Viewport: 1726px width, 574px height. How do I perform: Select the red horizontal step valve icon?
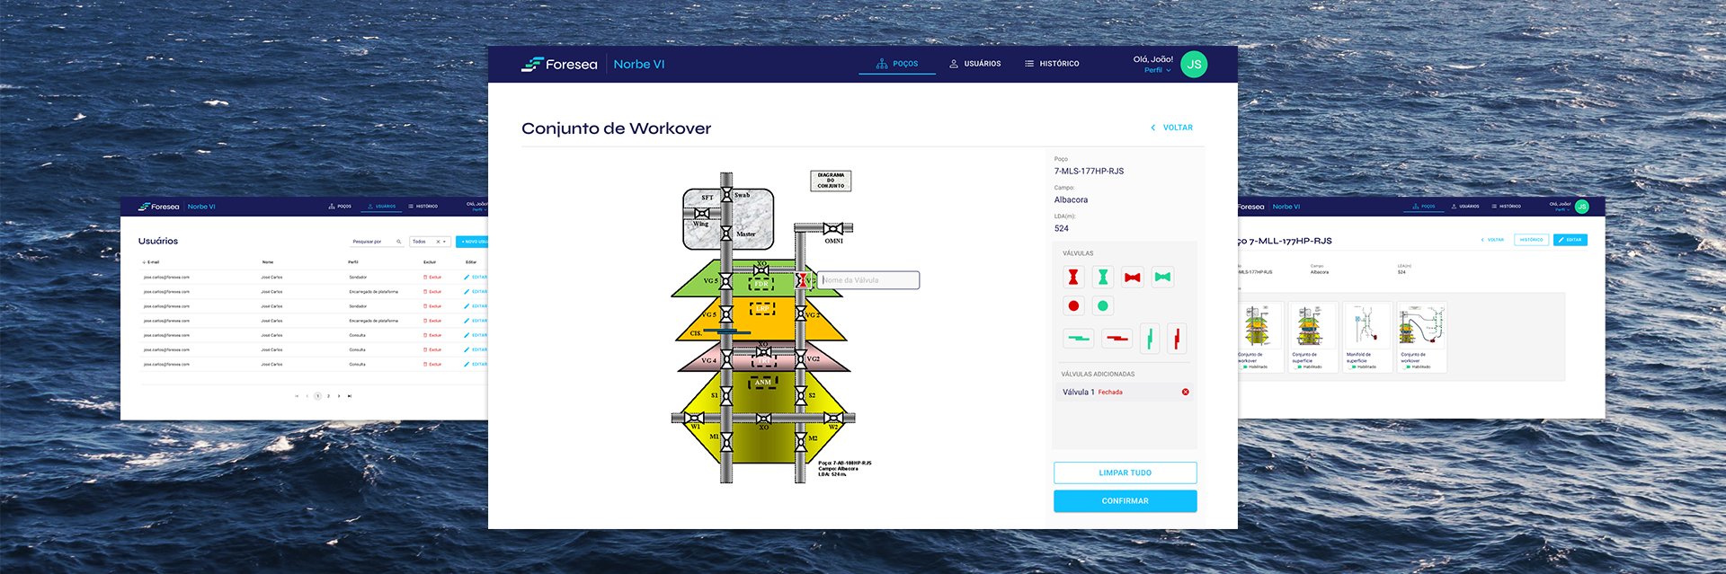(1117, 339)
